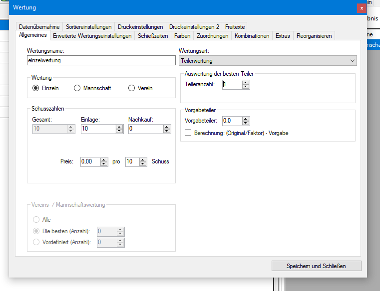Switch to the Schießzeiten tab

click(x=153, y=36)
